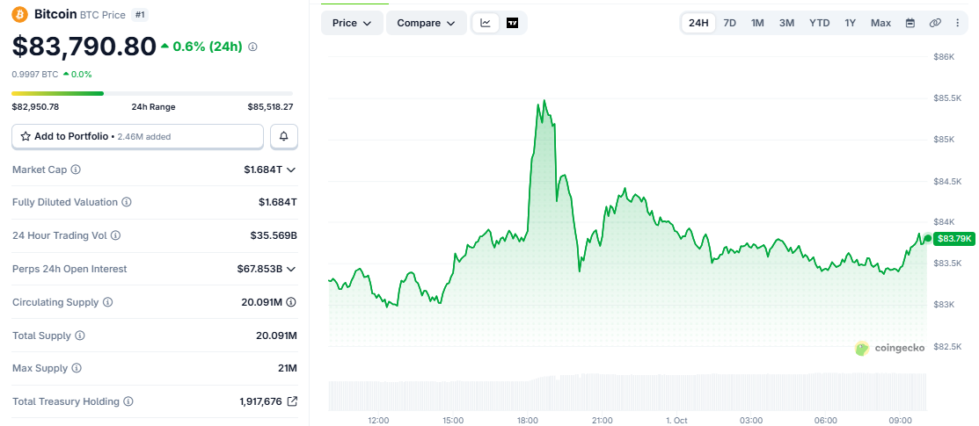Click the 21M max supply value
The width and height of the screenshot is (979, 426).
(x=288, y=369)
